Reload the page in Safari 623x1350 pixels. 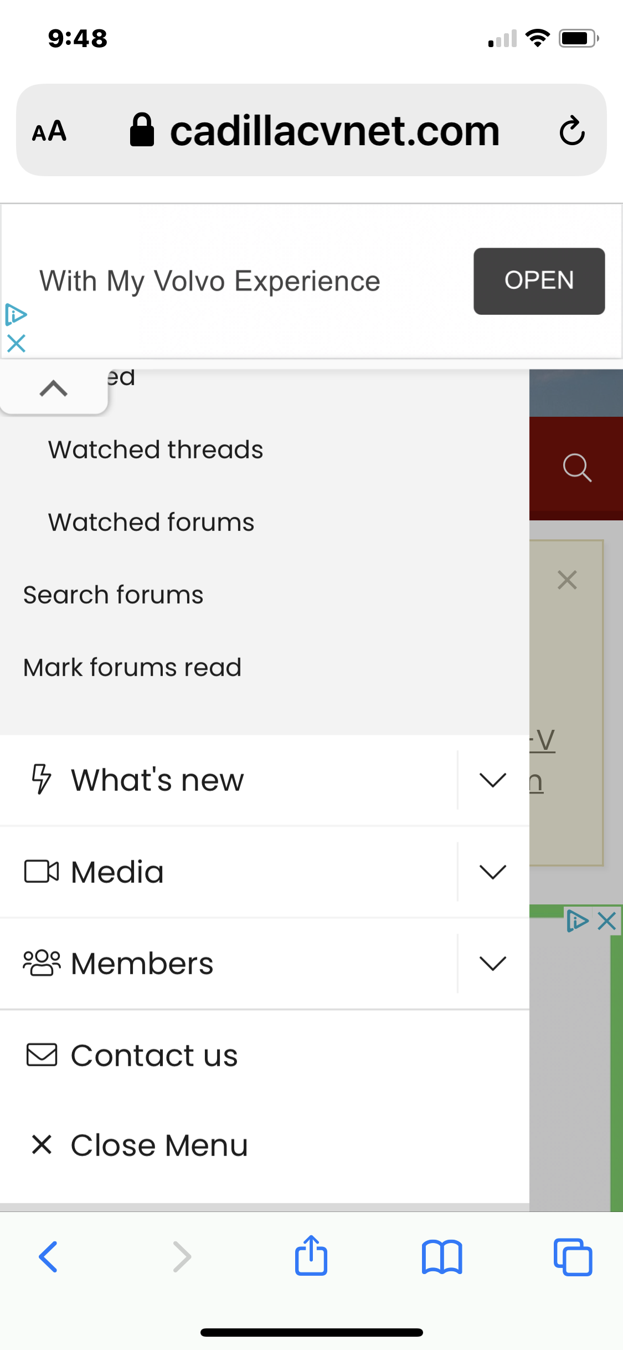pyautogui.click(x=571, y=131)
